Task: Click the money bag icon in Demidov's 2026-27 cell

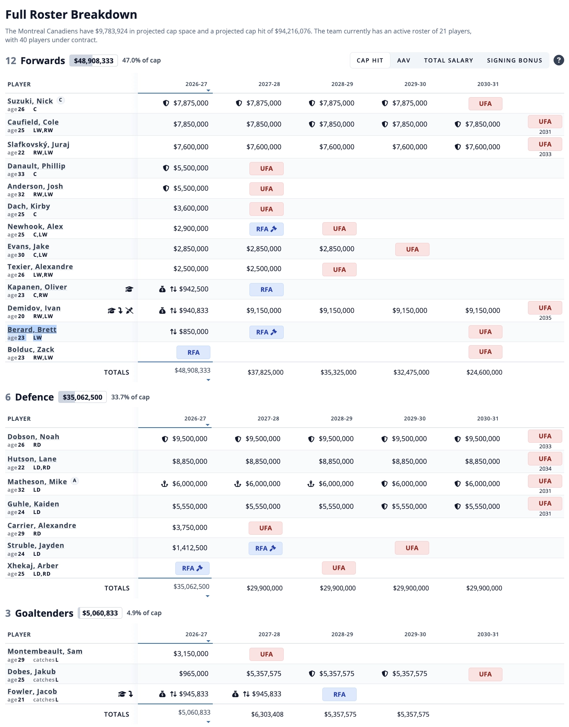Action: click(162, 311)
